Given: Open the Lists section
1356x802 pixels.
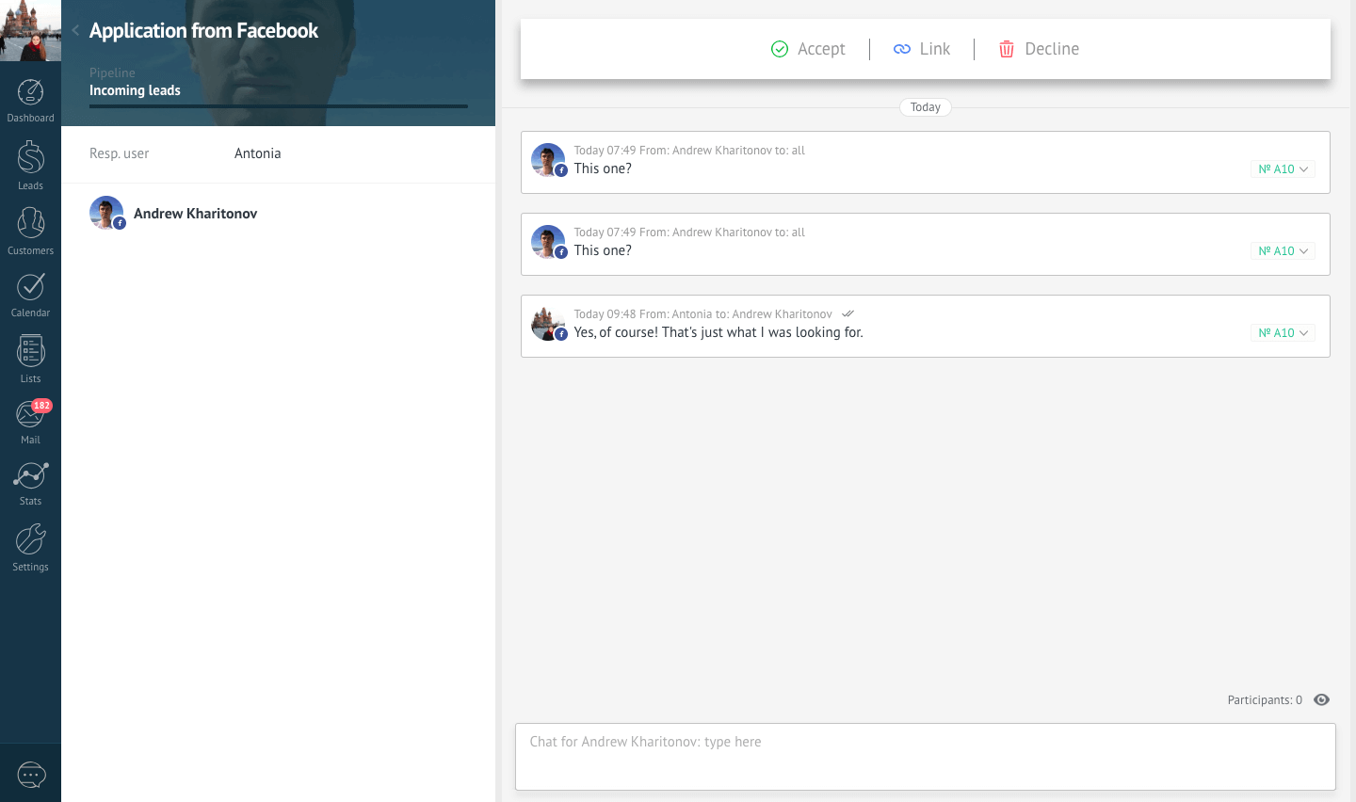Looking at the screenshot, I should point(30,359).
